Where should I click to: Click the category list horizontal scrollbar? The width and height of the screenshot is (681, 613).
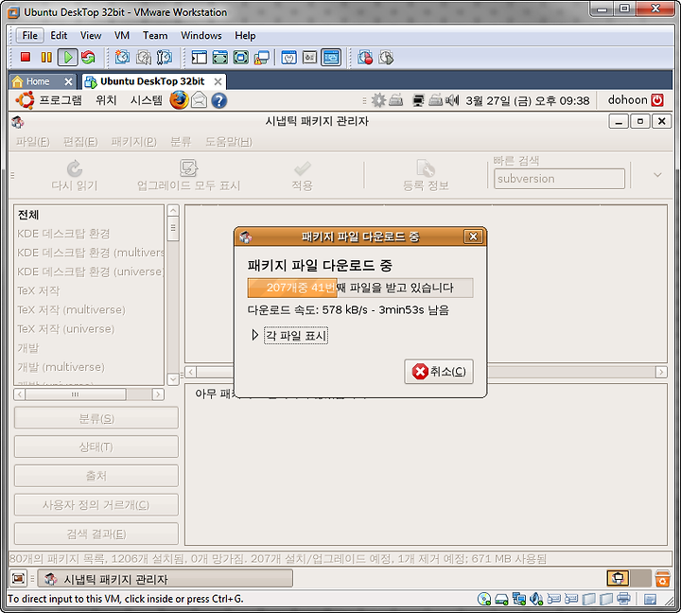coord(89,394)
